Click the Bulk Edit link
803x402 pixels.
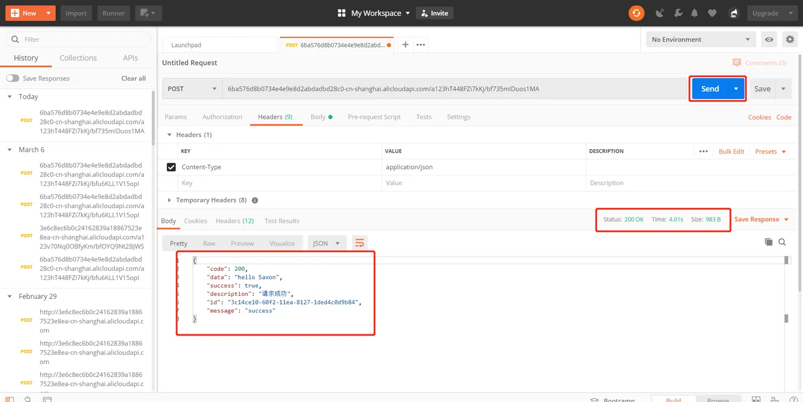tap(731, 151)
